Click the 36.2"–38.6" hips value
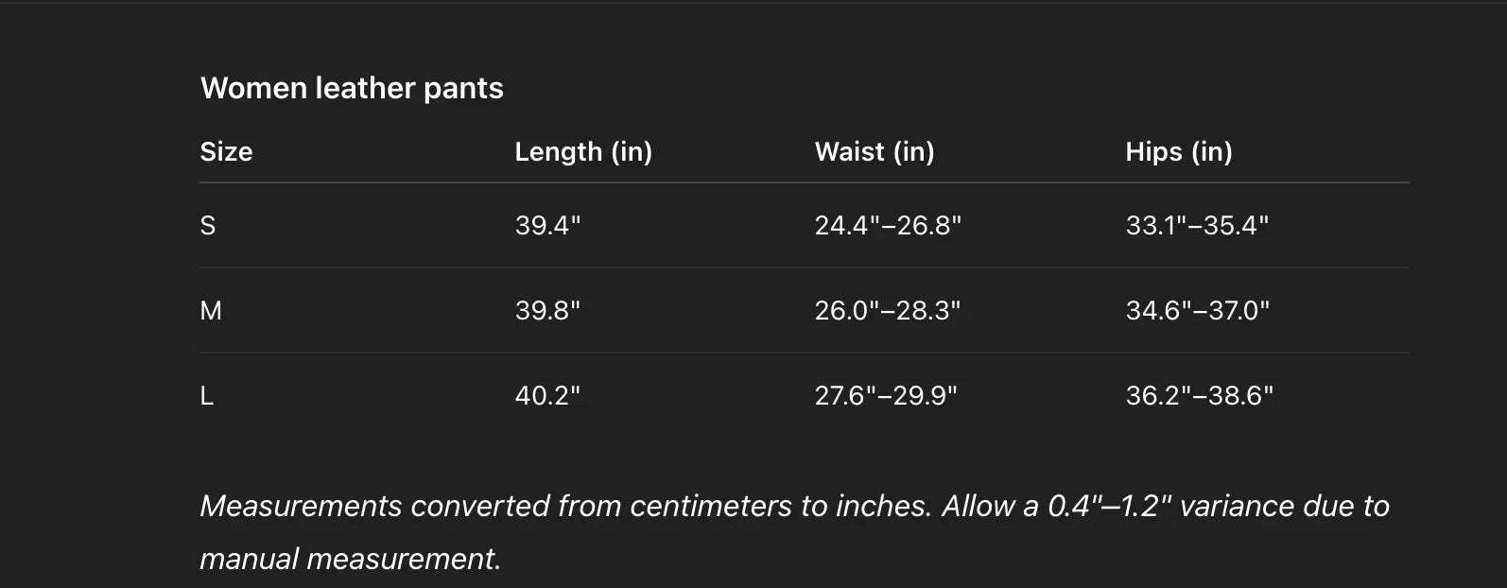The image size is (1507, 588). [1199, 395]
